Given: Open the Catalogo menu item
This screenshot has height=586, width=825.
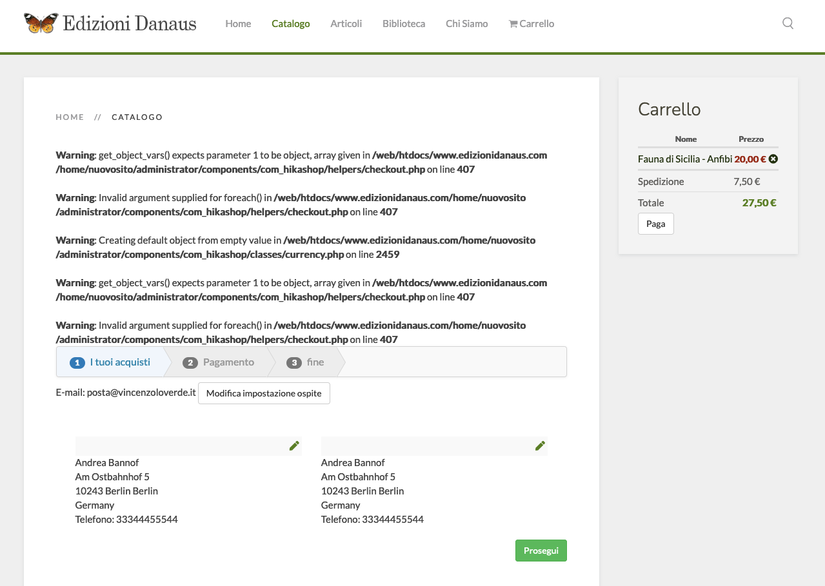Looking at the screenshot, I should pyautogui.click(x=291, y=24).
